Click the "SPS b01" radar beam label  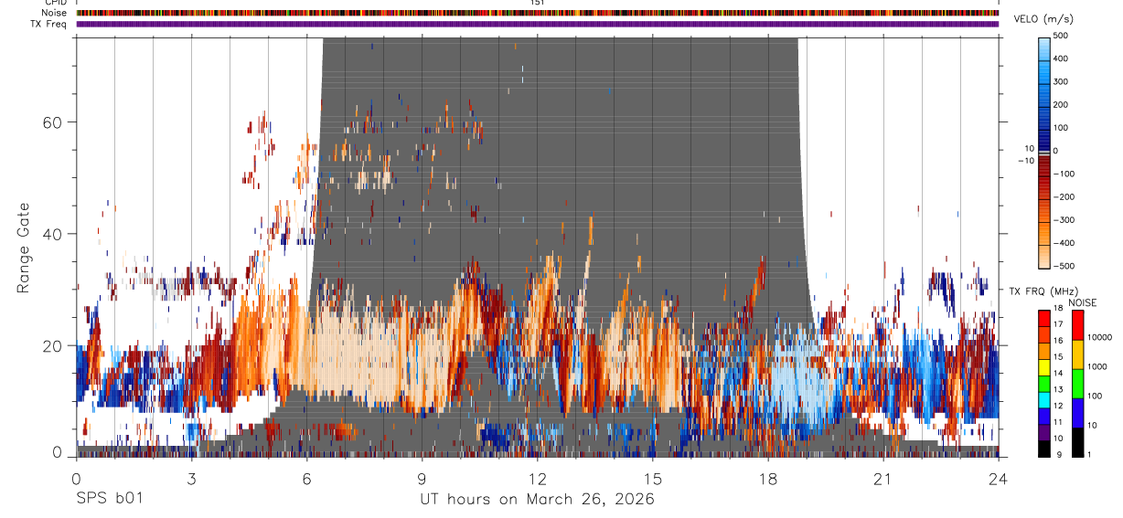[108, 499]
